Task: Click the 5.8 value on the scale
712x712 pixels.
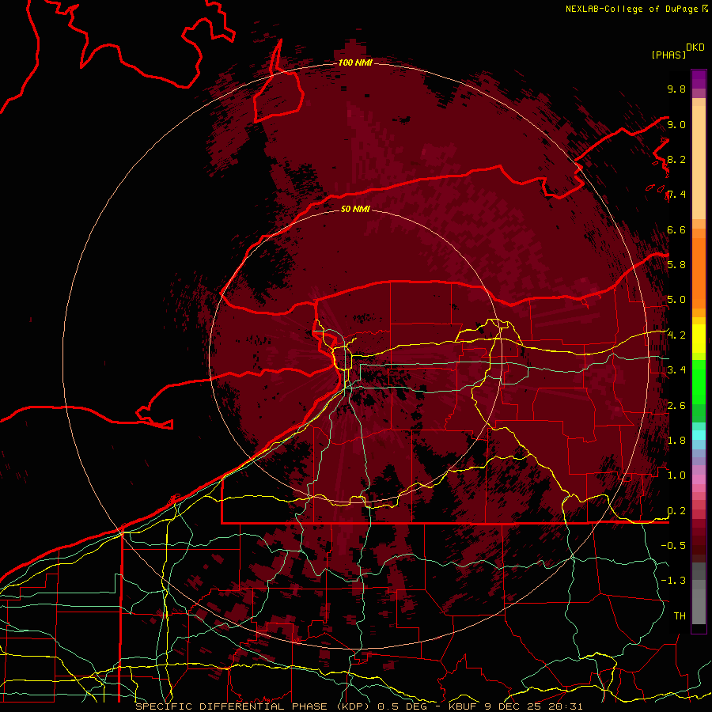Action: (676, 265)
